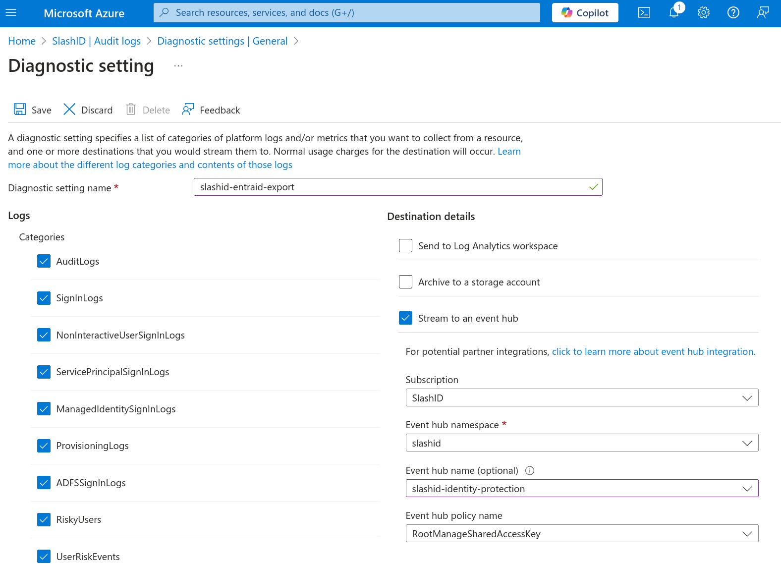Open the Event hub policy name dropdown
Screen dimensions: 781x564
click(582, 534)
